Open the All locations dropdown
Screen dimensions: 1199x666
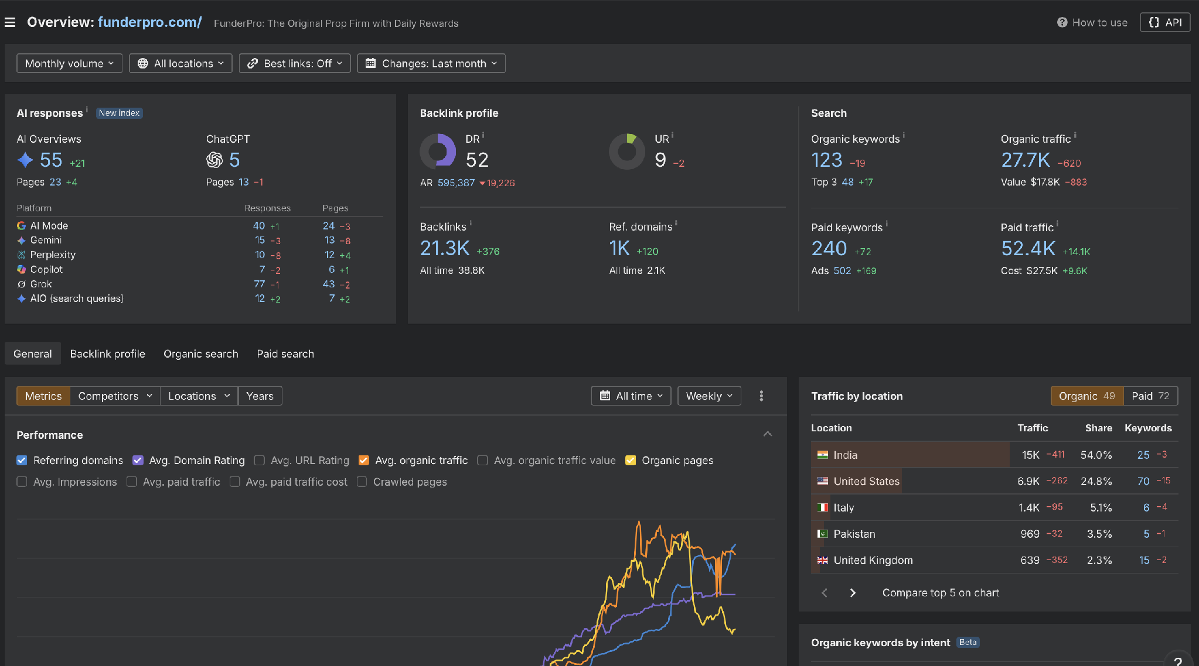coord(180,63)
